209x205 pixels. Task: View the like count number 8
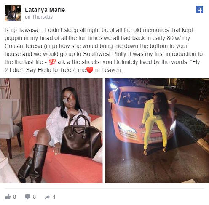tap(15, 197)
